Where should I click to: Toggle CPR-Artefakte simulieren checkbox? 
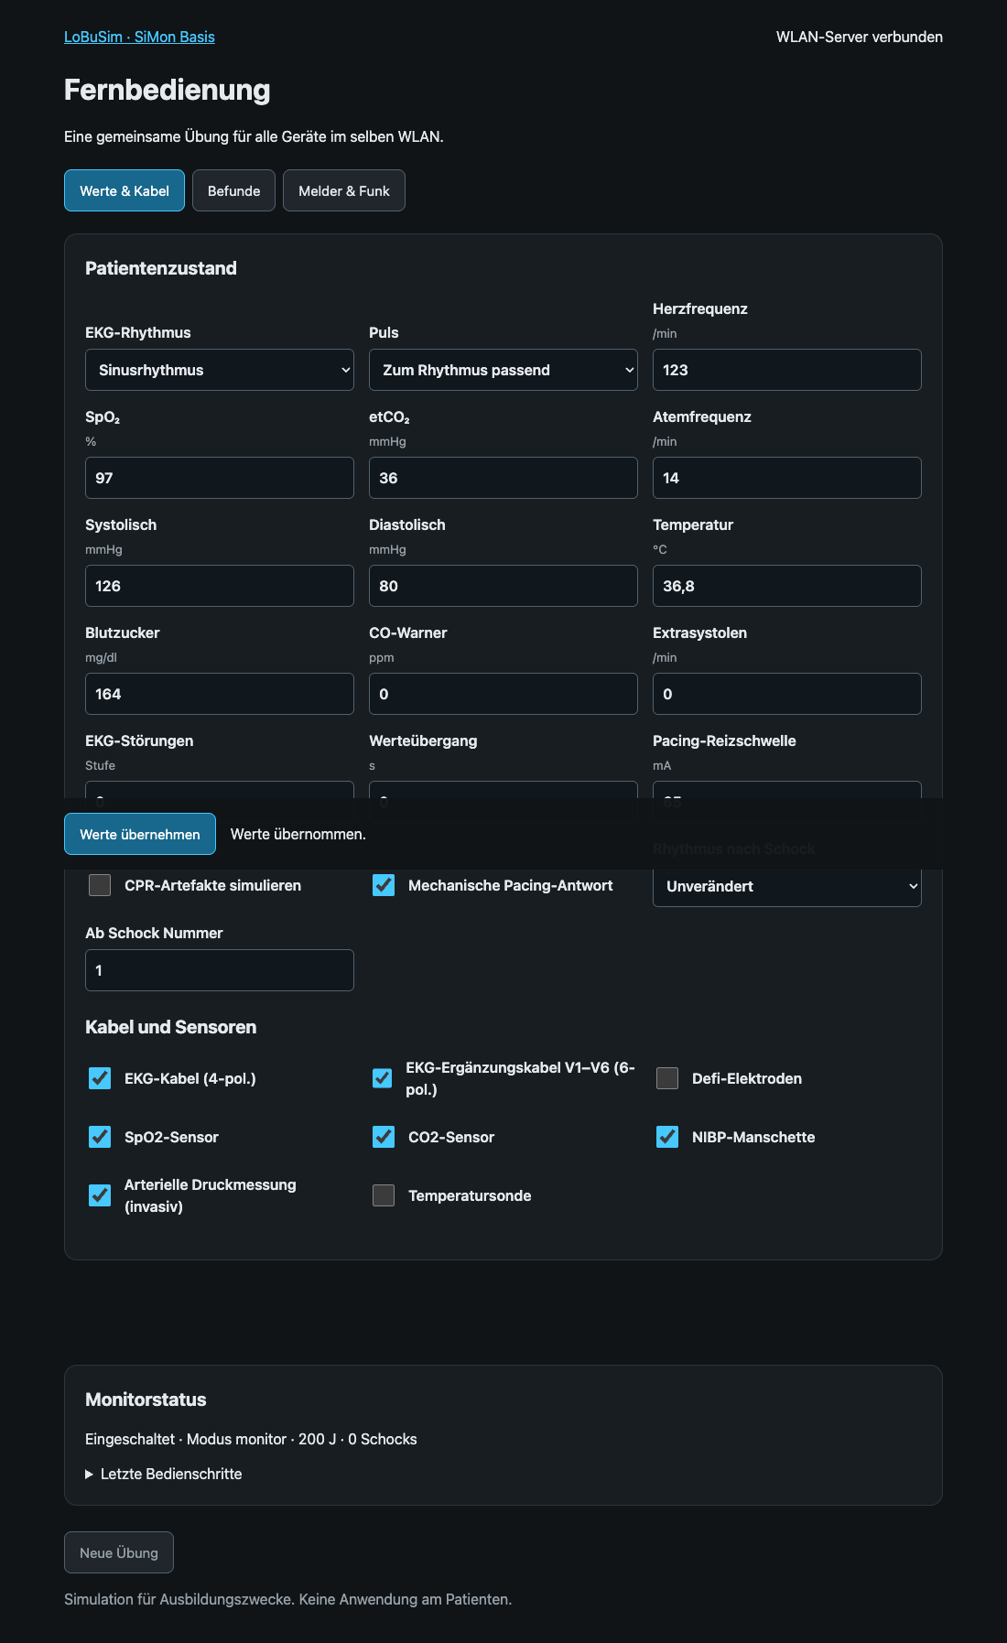click(100, 885)
